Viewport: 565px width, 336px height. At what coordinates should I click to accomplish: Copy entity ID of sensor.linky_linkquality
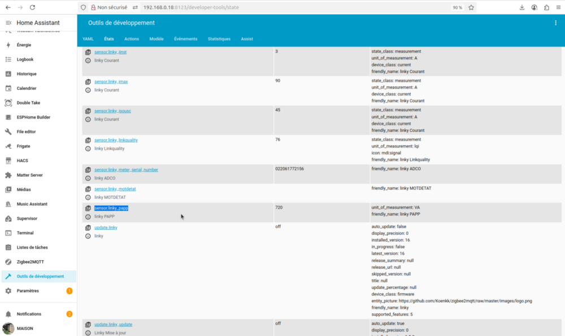pyautogui.click(x=88, y=141)
